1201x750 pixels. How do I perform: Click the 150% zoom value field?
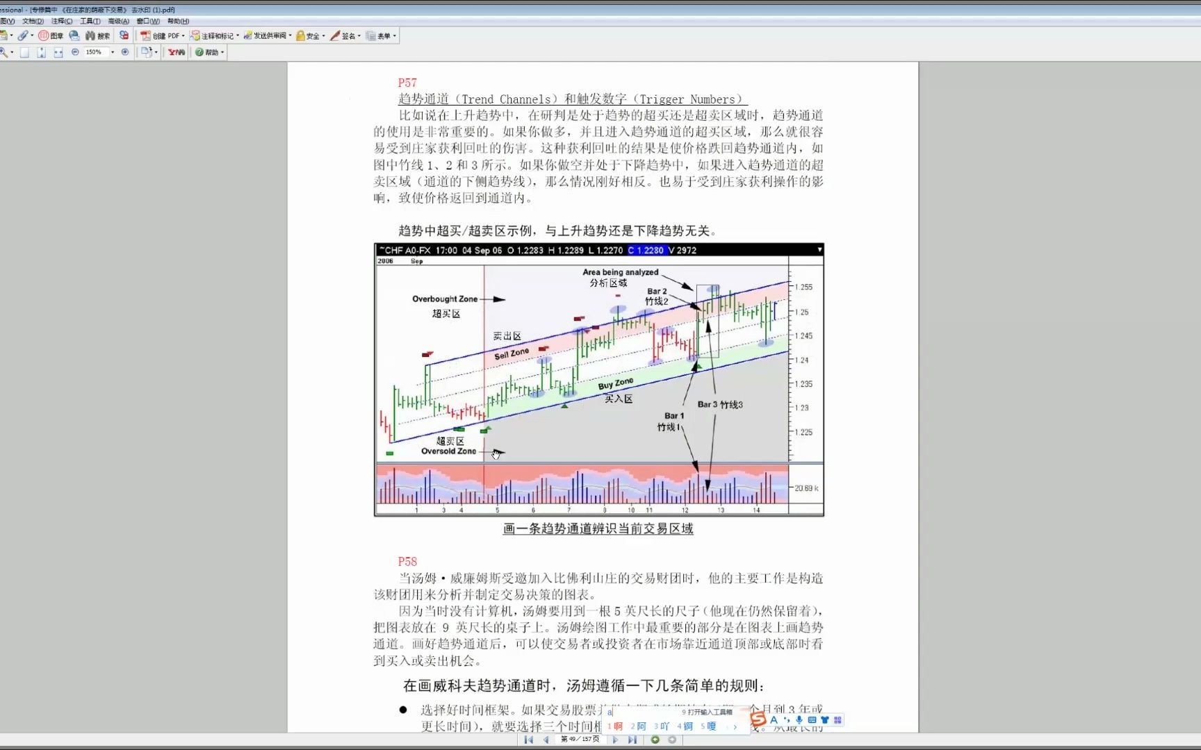(96, 52)
